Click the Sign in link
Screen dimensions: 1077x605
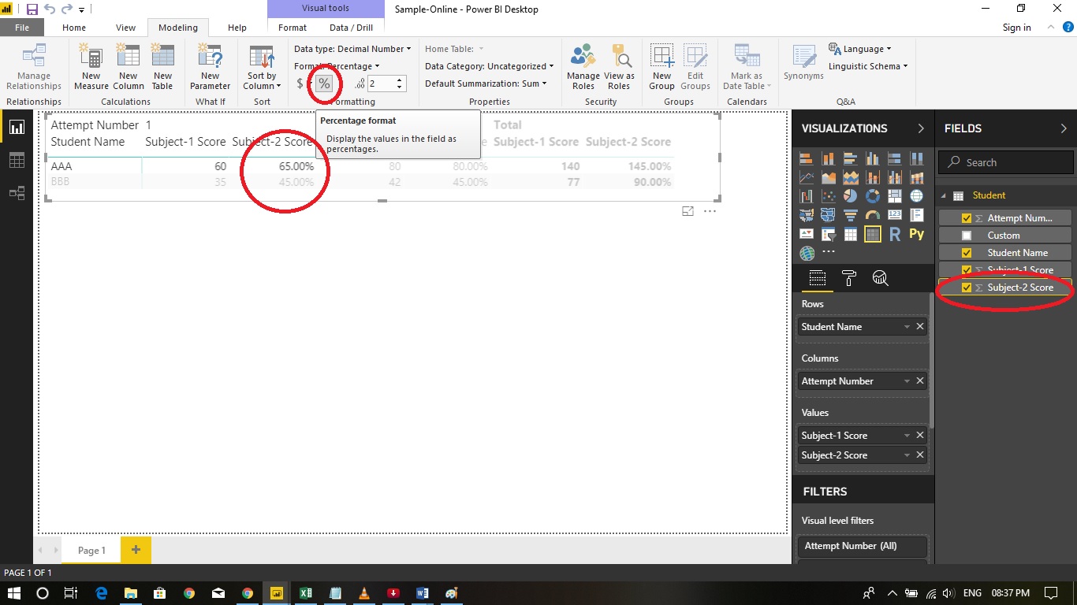click(x=1016, y=28)
